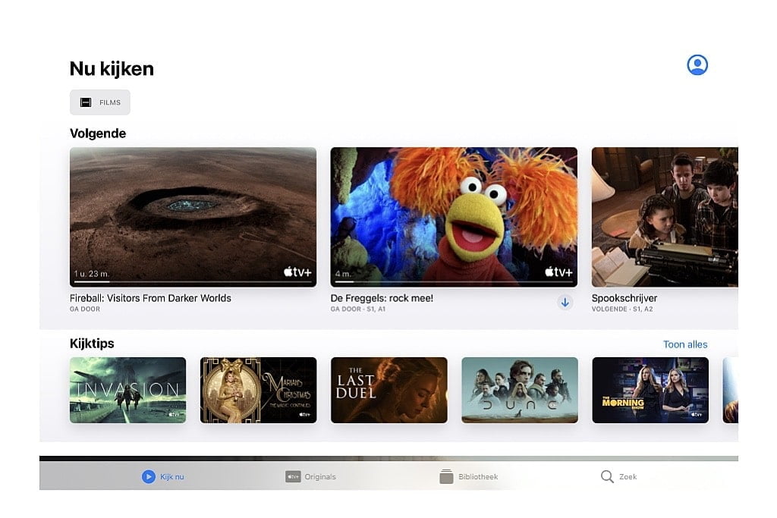Select the Invasion poster in Kijktips
The image size is (777, 518).
click(x=127, y=391)
